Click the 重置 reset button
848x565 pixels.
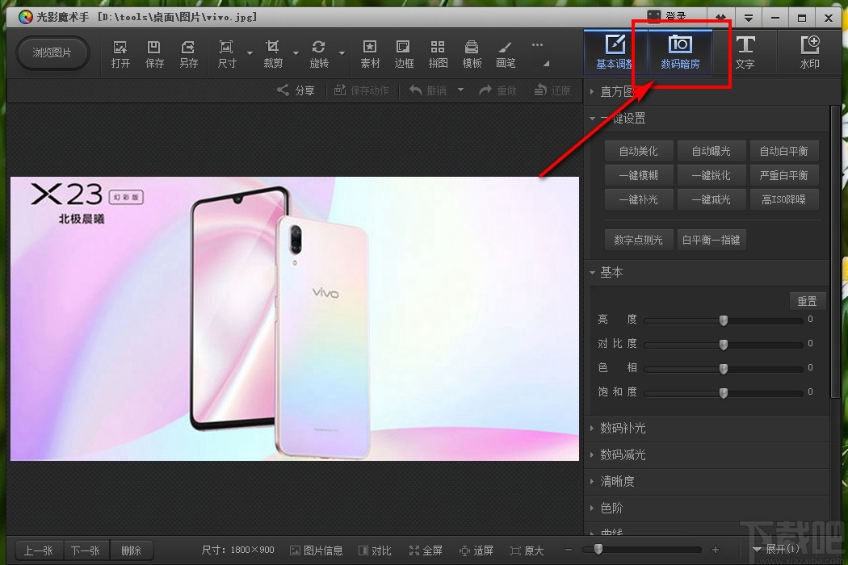coord(808,300)
